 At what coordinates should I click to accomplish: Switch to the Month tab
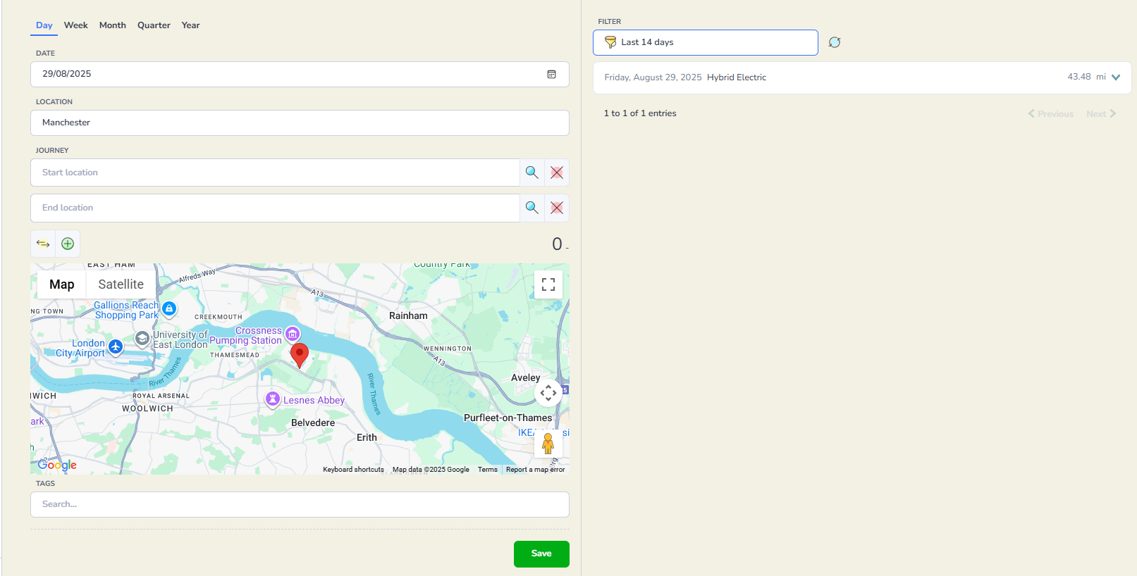(113, 25)
